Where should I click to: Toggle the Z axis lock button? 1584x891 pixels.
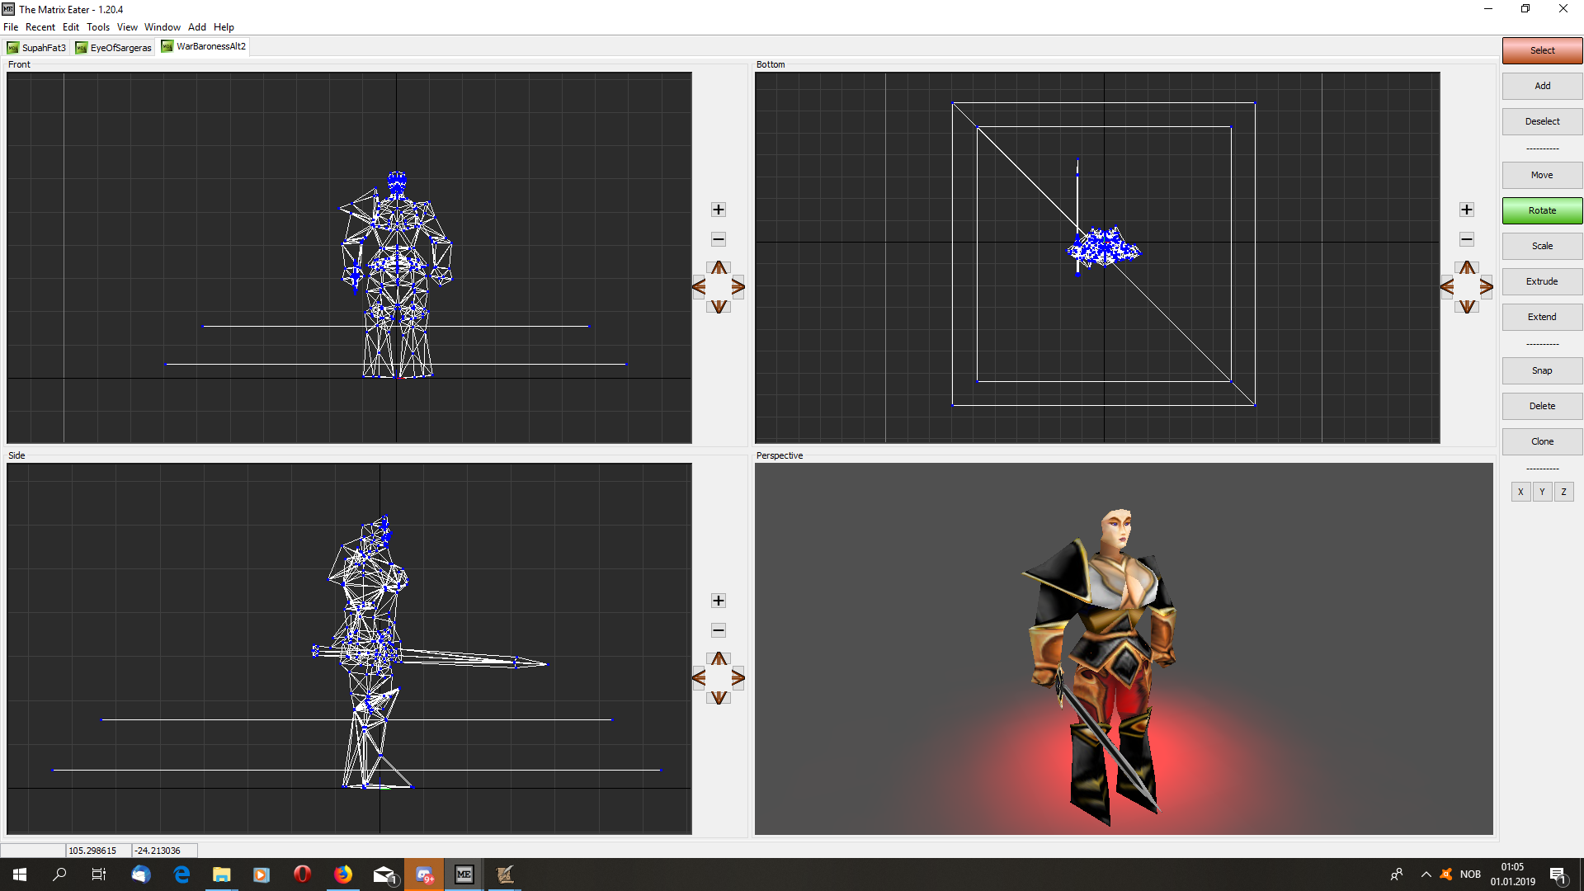coord(1563,492)
